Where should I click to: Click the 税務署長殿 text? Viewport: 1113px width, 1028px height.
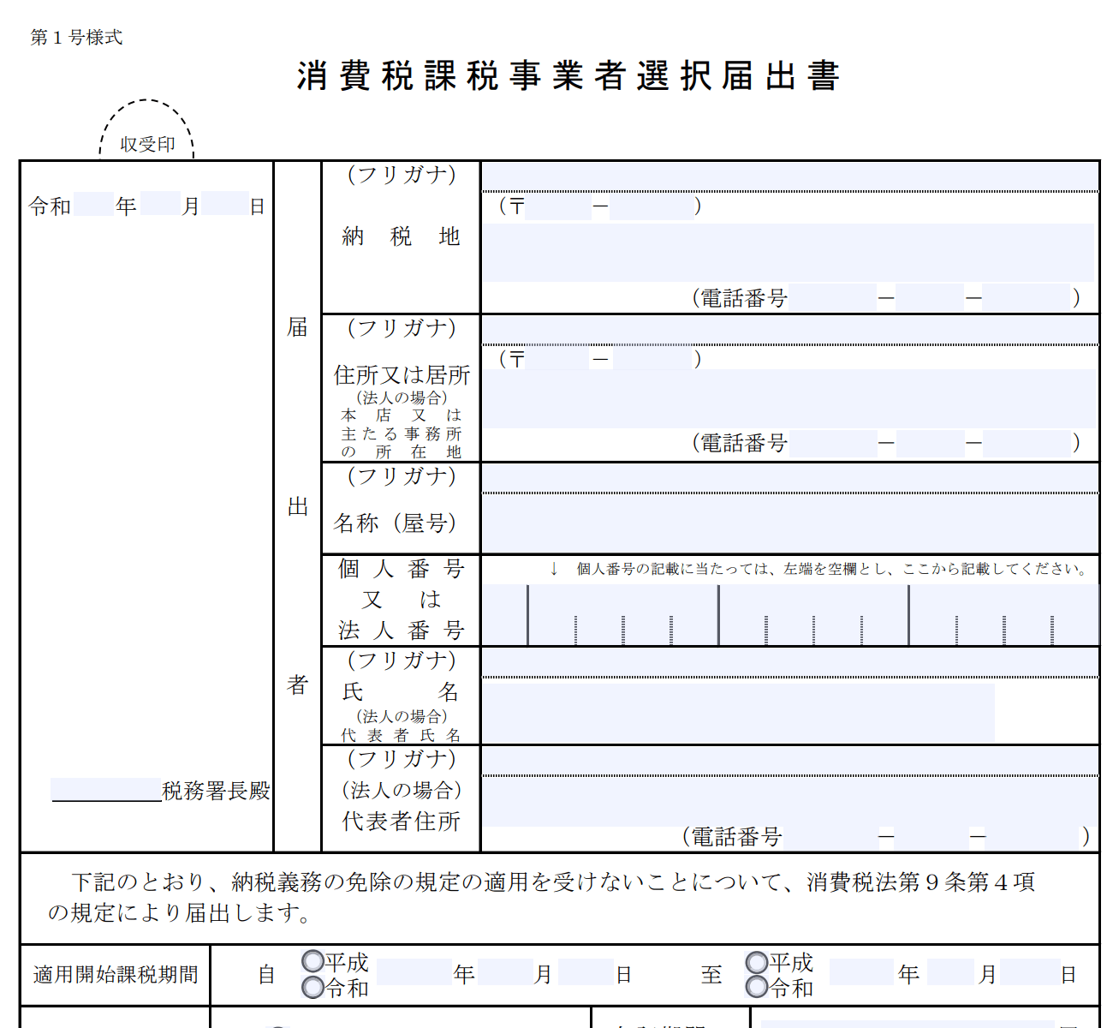pyautogui.click(x=216, y=790)
